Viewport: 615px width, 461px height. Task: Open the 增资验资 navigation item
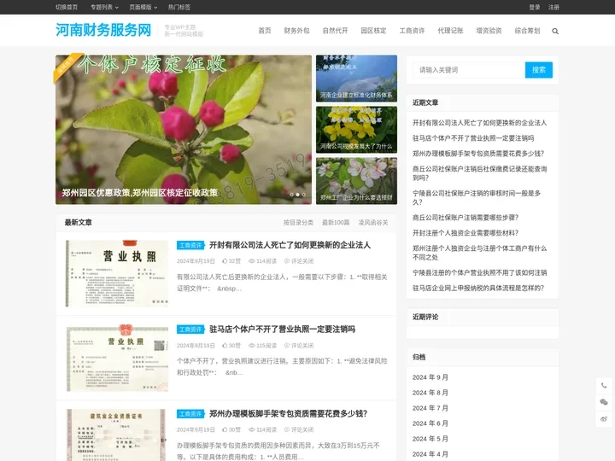pyautogui.click(x=489, y=31)
